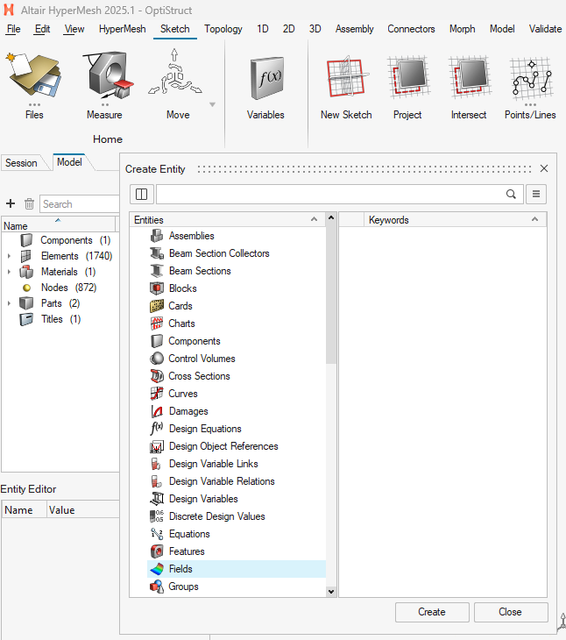The image size is (566, 640).
Task: Click the Create button
Action: click(x=432, y=612)
